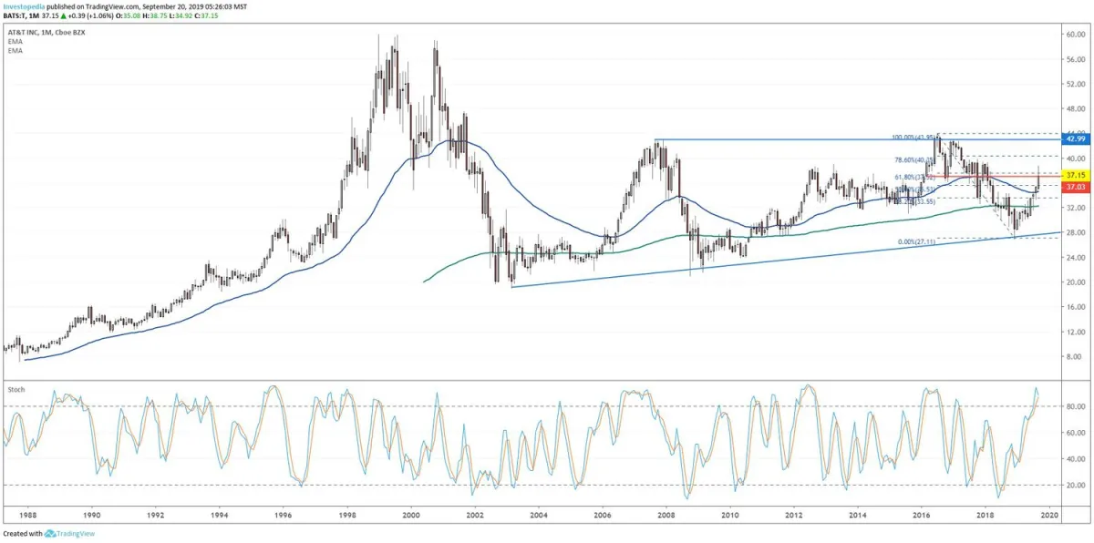Click the 1994 label on the time axis
Screen dimensions: 1094x543
click(220, 515)
